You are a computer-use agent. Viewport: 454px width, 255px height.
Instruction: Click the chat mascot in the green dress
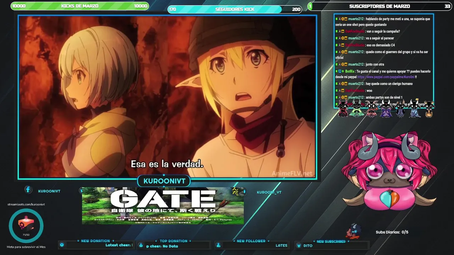tap(356, 109)
